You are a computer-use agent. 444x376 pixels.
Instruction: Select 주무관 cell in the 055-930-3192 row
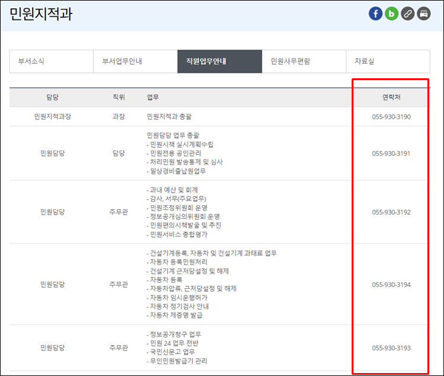118,212
